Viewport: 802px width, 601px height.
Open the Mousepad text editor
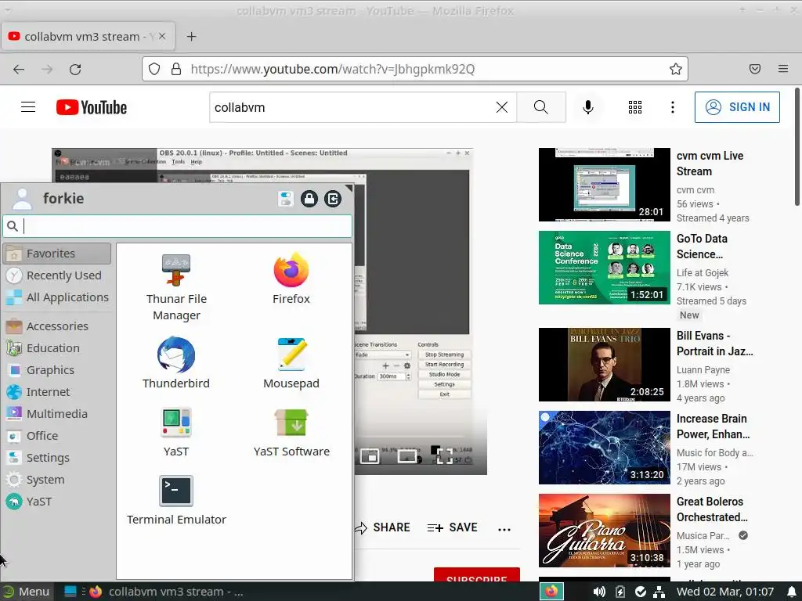point(291,363)
